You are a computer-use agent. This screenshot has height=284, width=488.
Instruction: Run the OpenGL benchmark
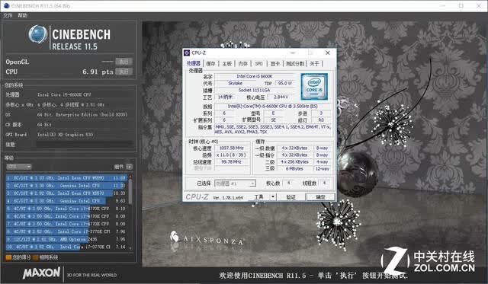pyautogui.click(x=124, y=62)
